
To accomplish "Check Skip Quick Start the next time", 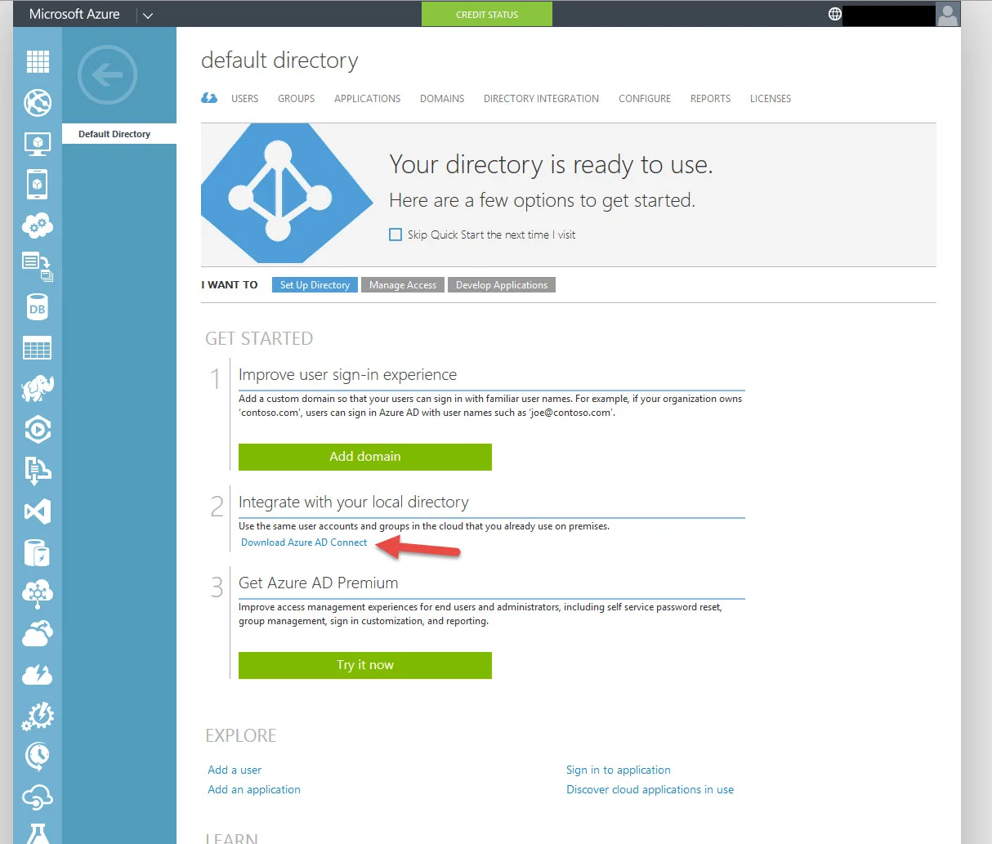I will coord(395,234).
